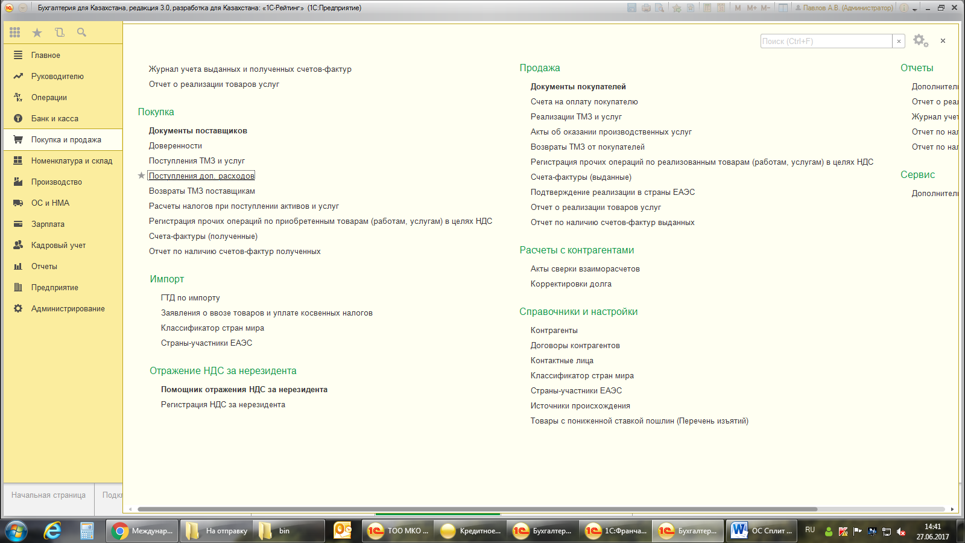This screenshot has width=965, height=543.
Task: Open the Главное section
Action: pos(63,55)
